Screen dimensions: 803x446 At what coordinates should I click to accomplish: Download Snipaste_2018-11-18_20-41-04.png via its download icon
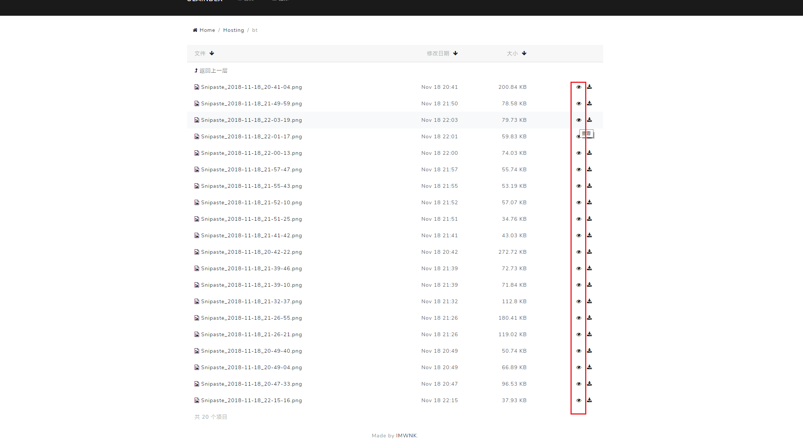click(589, 87)
